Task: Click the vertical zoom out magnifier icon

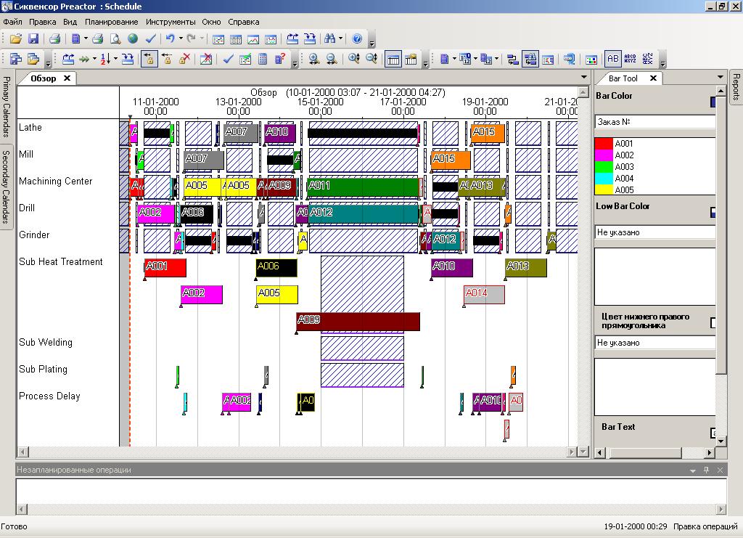Action: (372, 60)
